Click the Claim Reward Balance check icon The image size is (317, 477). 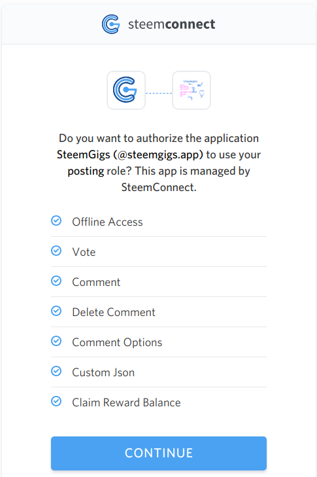coord(56,401)
